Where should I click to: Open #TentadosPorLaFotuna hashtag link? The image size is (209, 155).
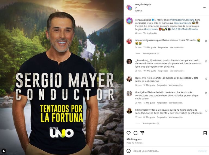coord(182,20)
